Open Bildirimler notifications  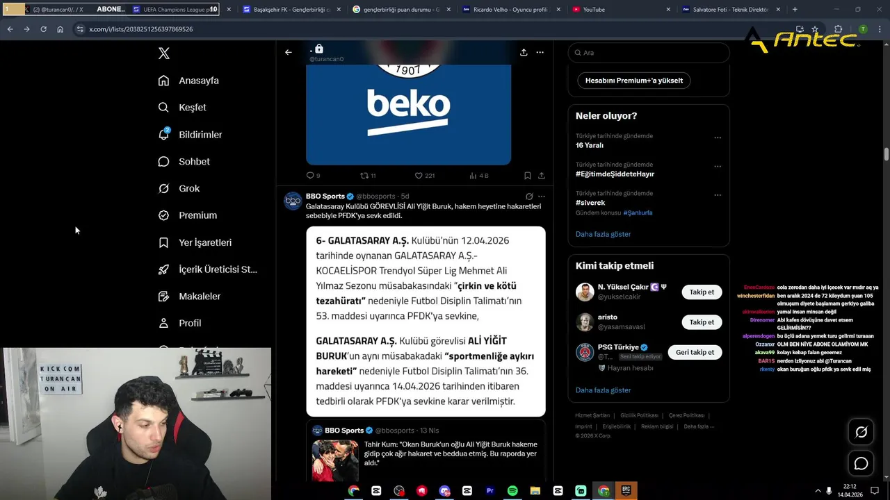point(191,135)
